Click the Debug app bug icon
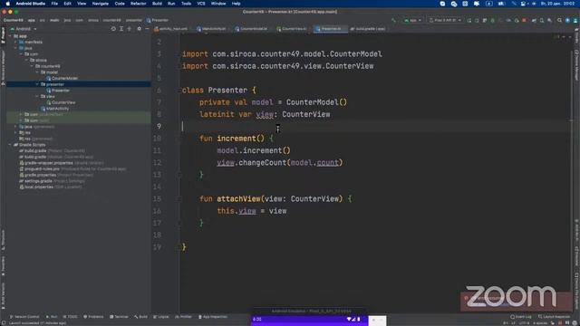The image size is (580, 326). 492,20
